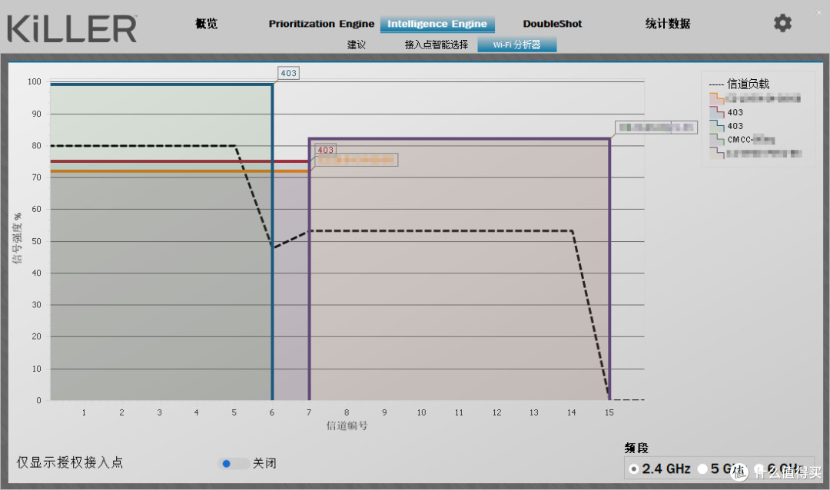Click red 403 legend swatch
This screenshot has width=830, height=490.
click(717, 112)
